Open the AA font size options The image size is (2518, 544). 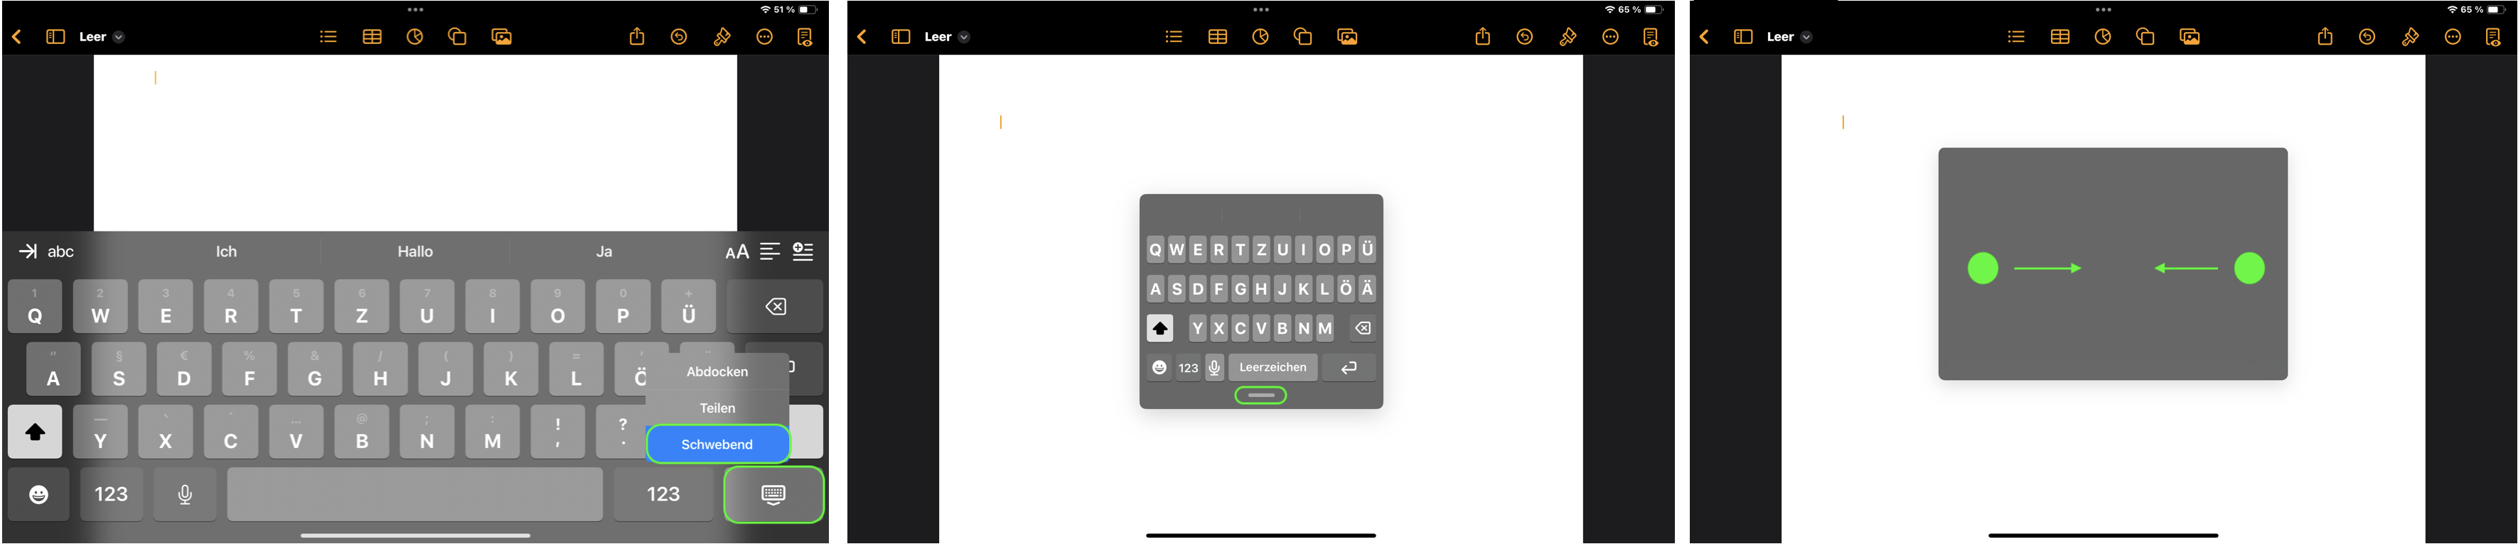pyautogui.click(x=737, y=252)
